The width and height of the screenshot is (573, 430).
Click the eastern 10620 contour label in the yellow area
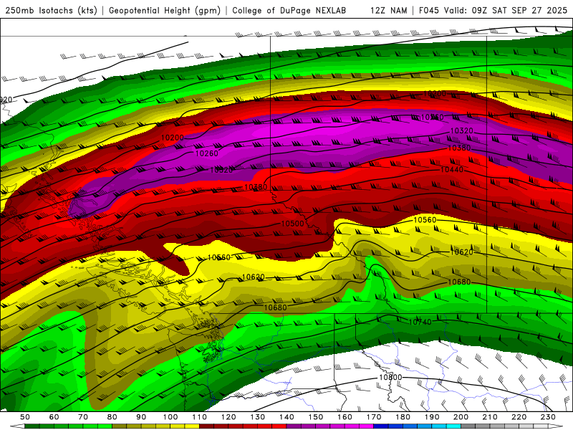click(x=461, y=252)
